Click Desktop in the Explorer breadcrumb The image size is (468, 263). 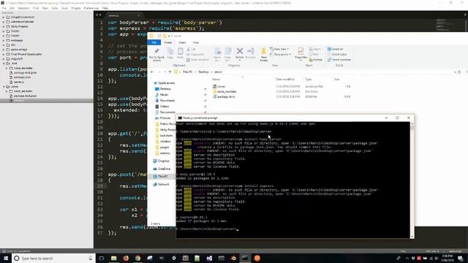point(203,72)
